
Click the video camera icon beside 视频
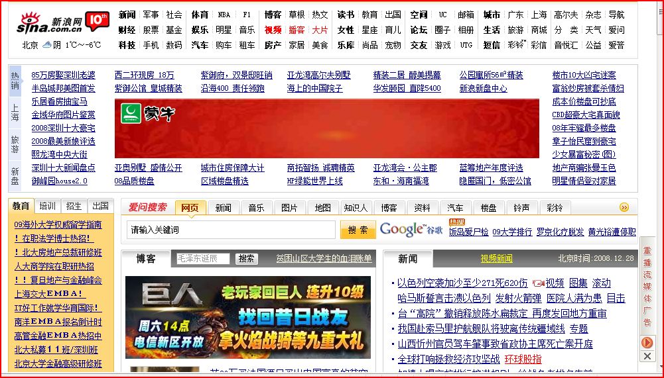click(x=538, y=283)
